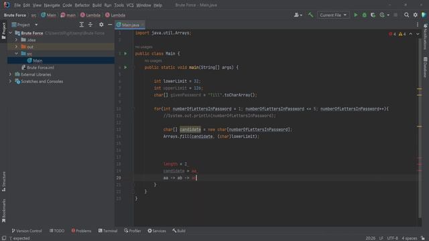Viewport: 429px width, 241px height.
Task: Expand Scratches and Consoles node
Action: (x=11, y=81)
